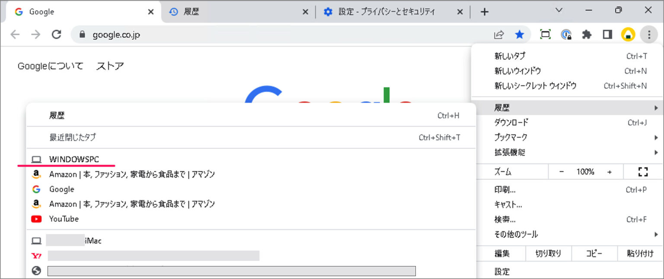Toggle the side panel icon
The image size is (664, 279).
(607, 35)
